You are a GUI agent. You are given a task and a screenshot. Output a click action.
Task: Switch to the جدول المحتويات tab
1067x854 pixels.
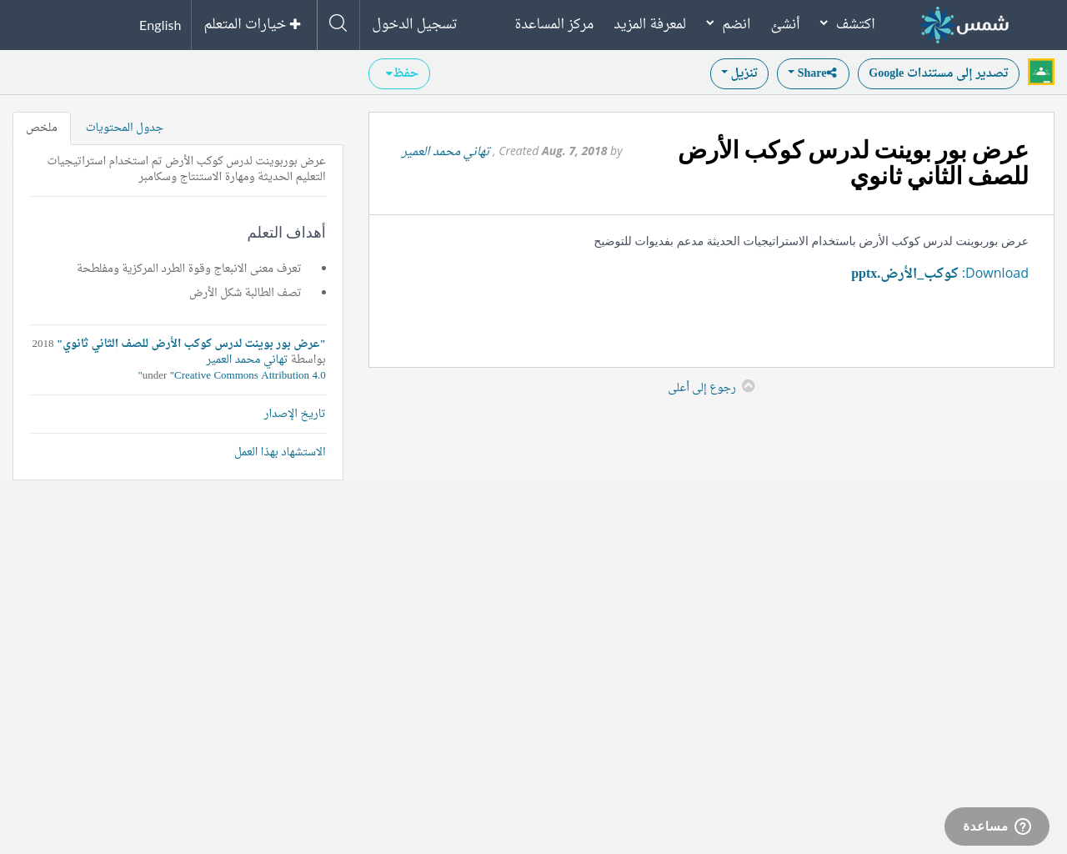tap(124, 128)
